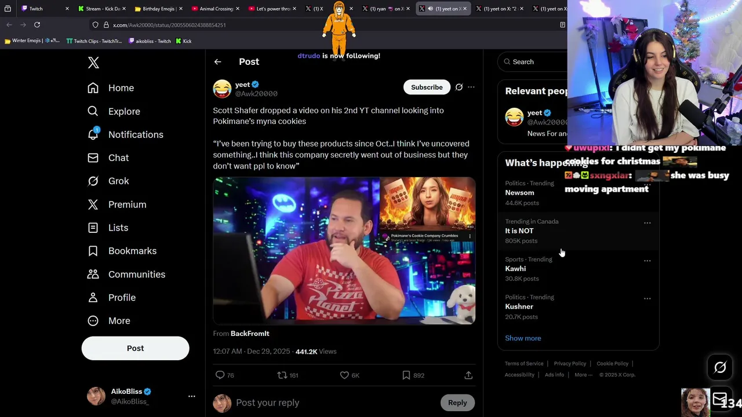Image resolution: width=742 pixels, height=417 pixels.
Task: Open options for It is NOT trend
Action: click(647, 222)
